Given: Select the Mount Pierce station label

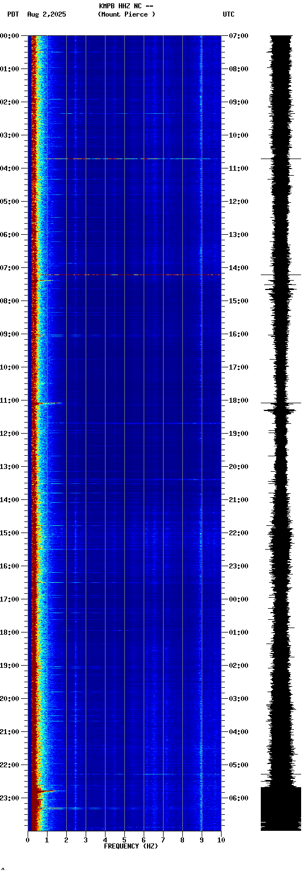Looking at the screenshot, I should tap(127, 14).
